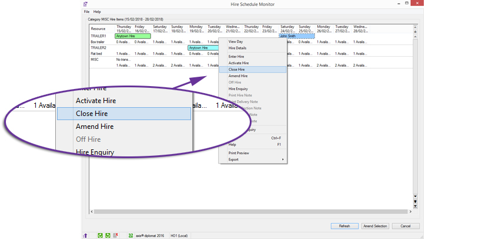The width and height of the screenshot is (502, 239).
Task: Click the Amend Selection button
Action: (375, 226)
